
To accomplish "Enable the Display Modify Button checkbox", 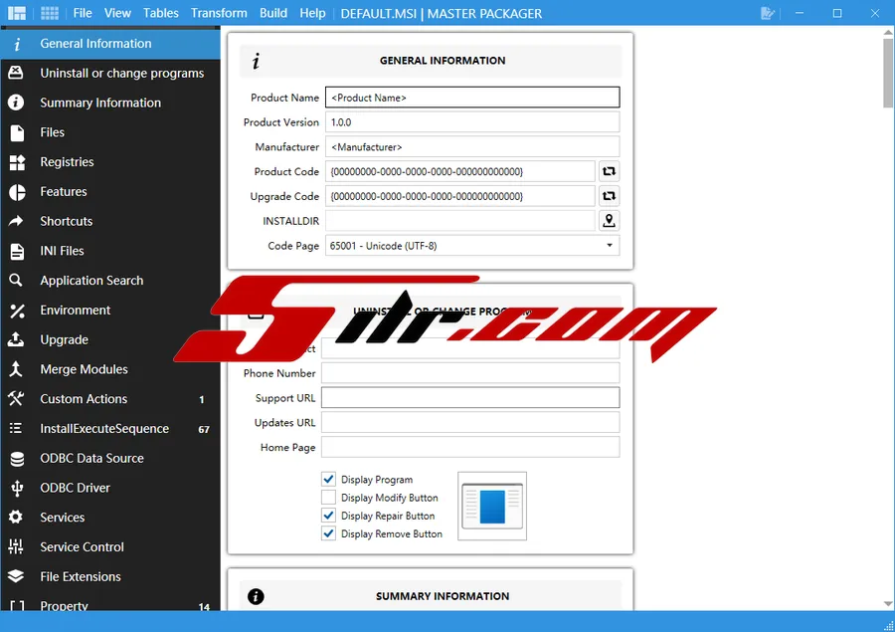I will pyautogui.click(x=328, y=498).
